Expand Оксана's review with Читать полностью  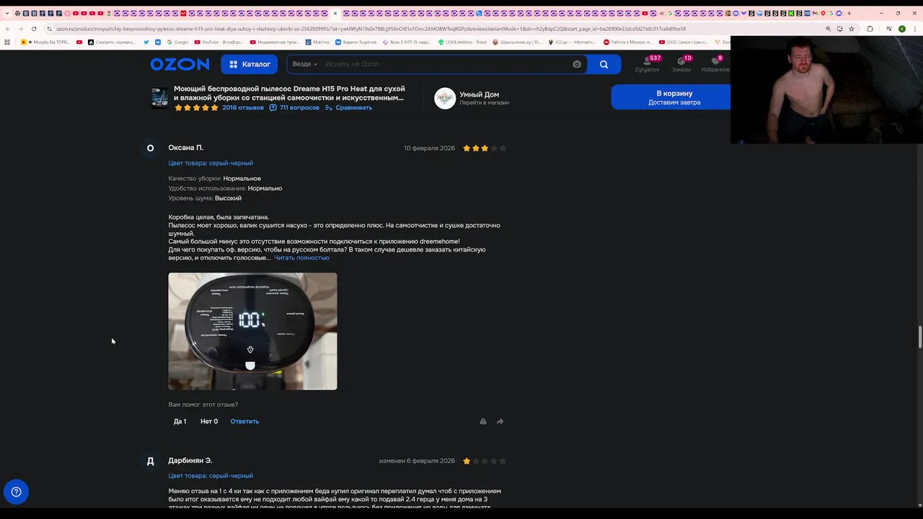pos(301,257)
